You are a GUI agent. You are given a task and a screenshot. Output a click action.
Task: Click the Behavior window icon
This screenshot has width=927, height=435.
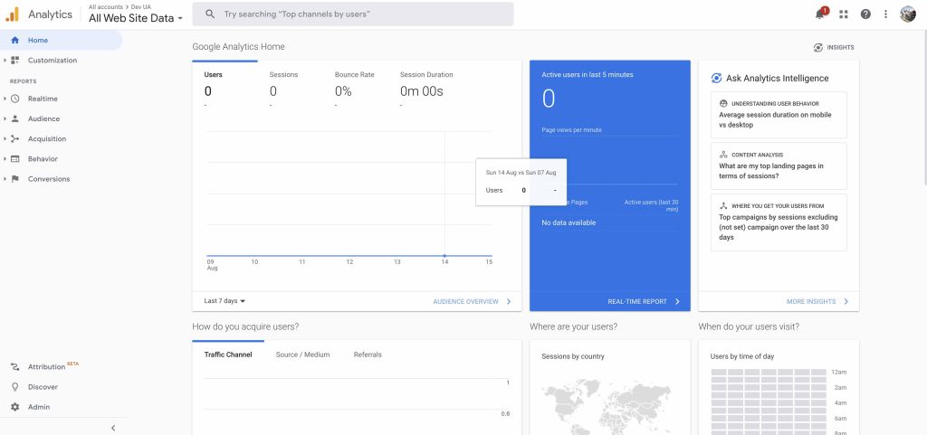15,159
